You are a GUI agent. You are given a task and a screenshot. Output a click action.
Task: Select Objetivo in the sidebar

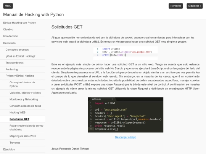tap(23, 29)
